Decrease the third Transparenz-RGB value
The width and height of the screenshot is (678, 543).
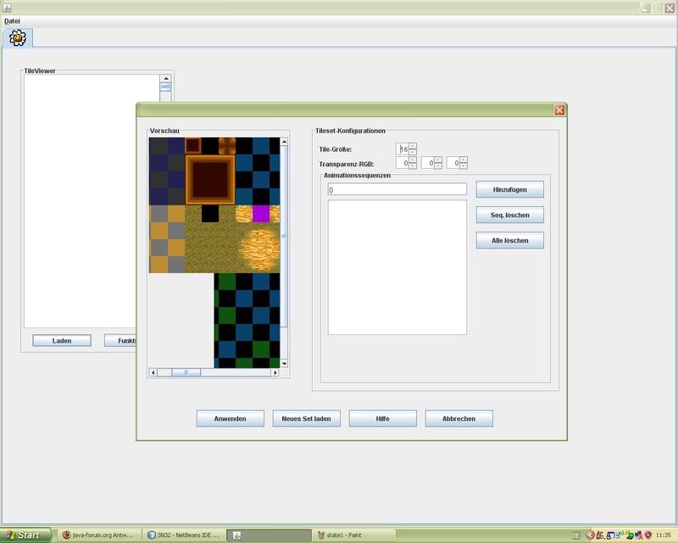point(464,165)
